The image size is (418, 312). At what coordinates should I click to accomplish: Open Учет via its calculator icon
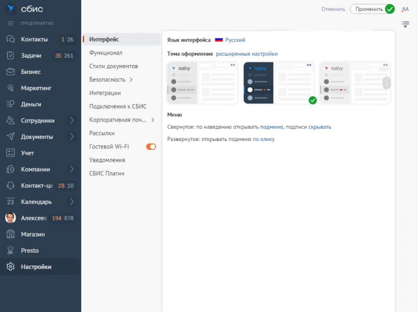(10, 153)
